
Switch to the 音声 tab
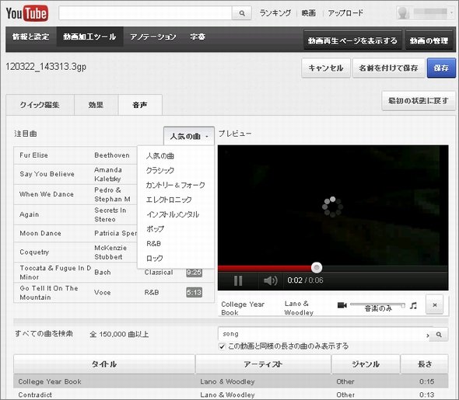(x=140, y=105)
